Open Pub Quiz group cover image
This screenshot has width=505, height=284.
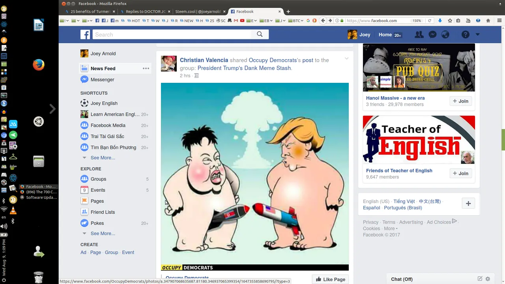(419, 67)
